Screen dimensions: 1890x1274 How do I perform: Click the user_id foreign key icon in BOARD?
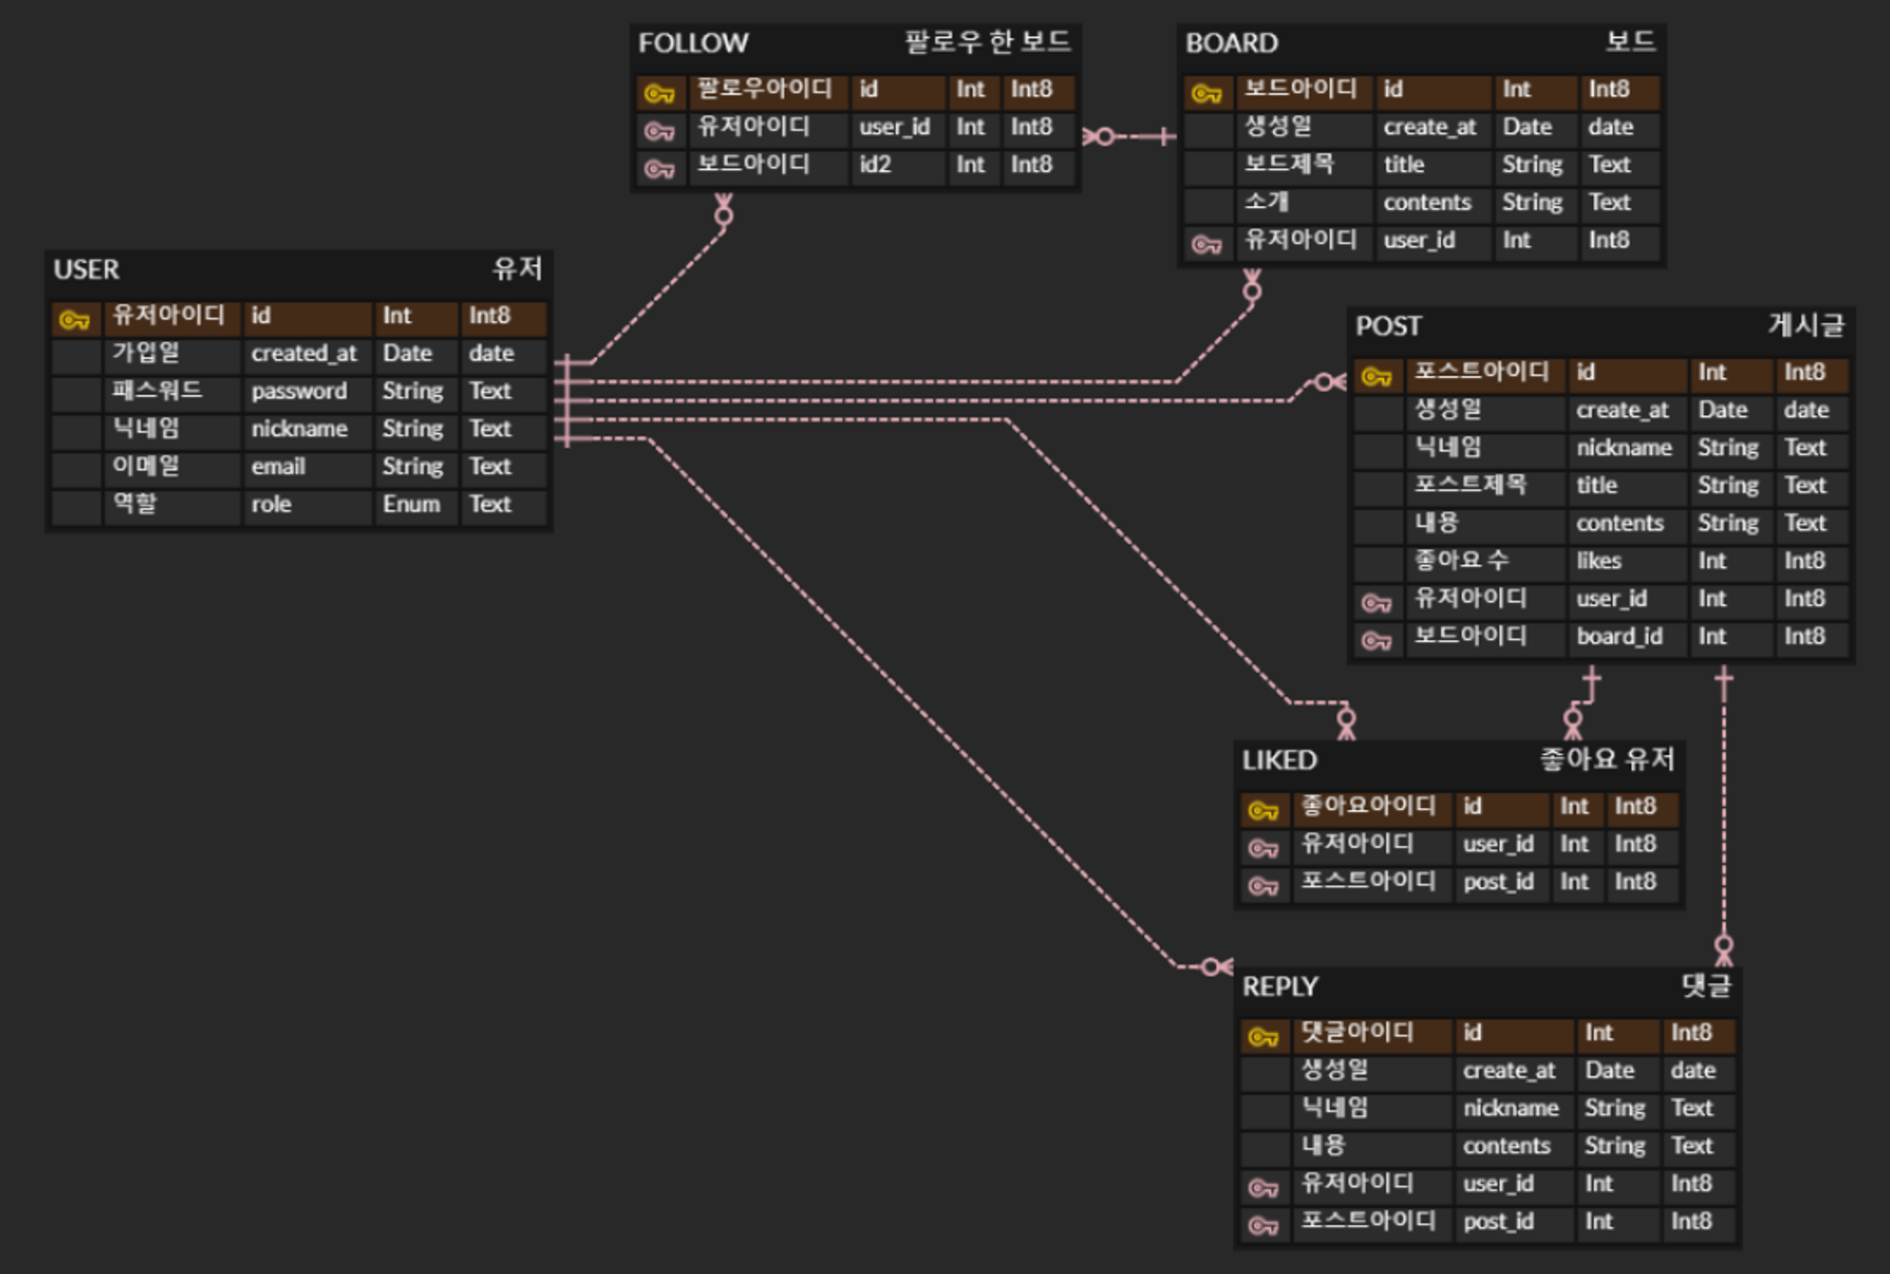tap(1207, 244)
